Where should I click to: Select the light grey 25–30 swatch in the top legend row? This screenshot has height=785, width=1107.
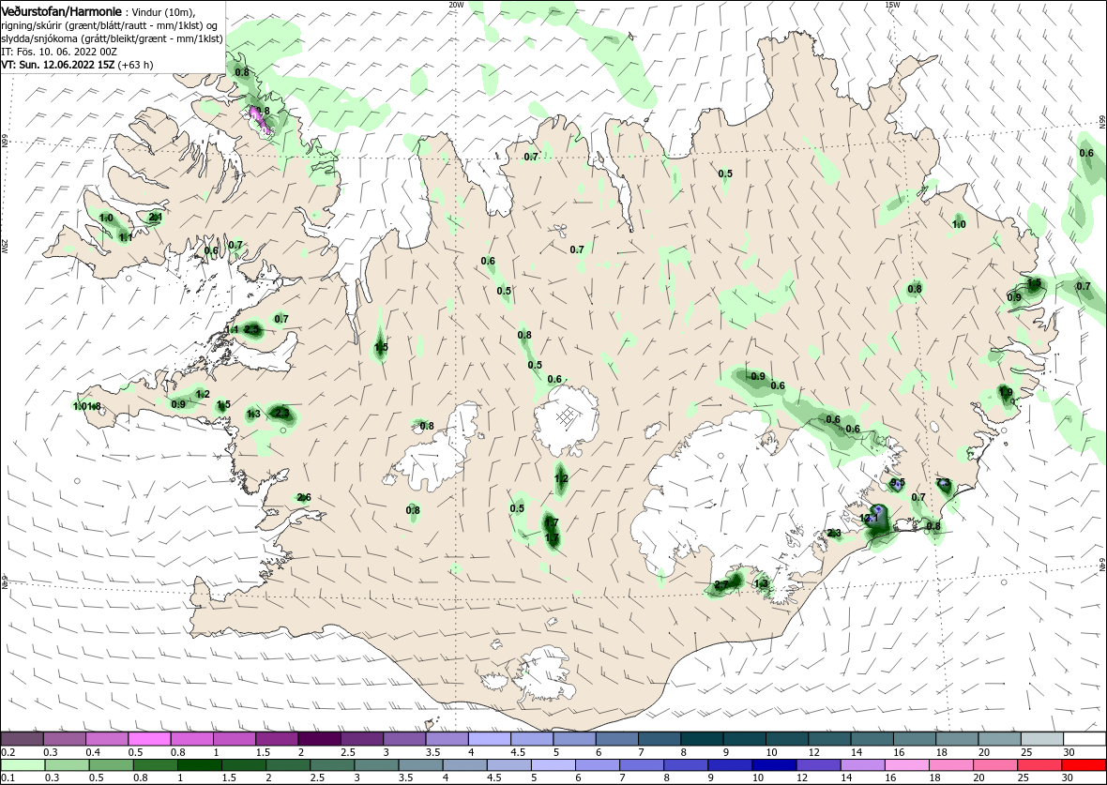tap(1042, 738)
